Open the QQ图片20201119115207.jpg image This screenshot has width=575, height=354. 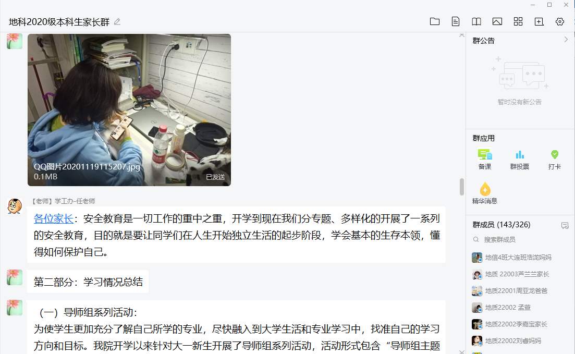pos(129,110)
